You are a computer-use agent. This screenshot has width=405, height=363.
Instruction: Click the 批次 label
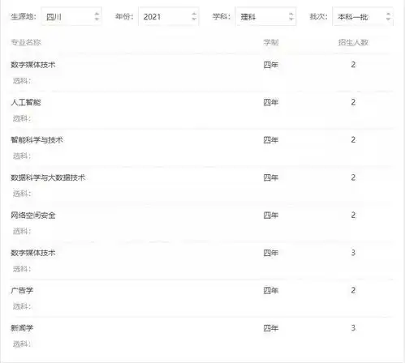tap(318, 17)
